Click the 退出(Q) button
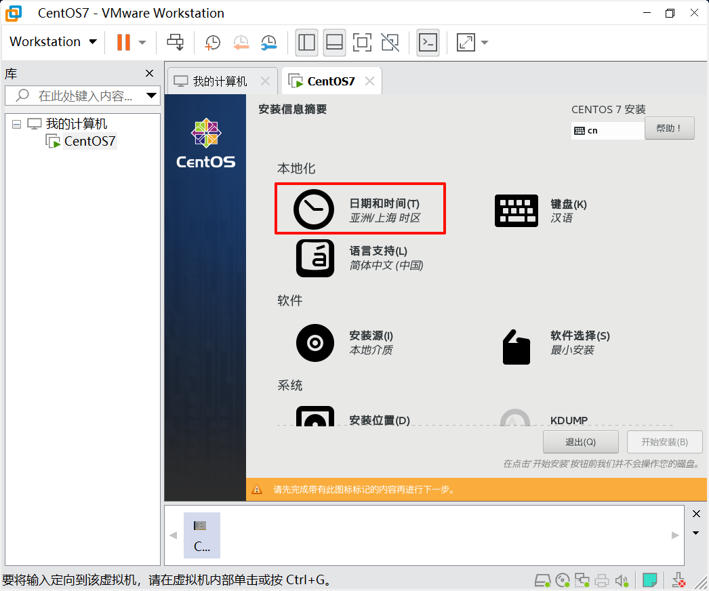This screenshot has width=709, height=591. click(581, 442)
